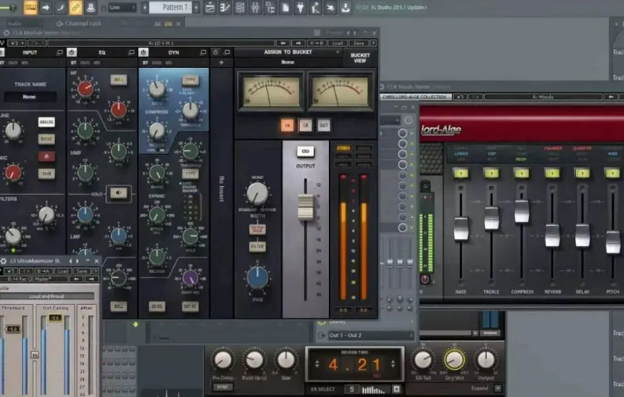Toggle the ANALOG button in INPUT section
Image resolution: width=624 pixels, height=397 pixels.
[47, 122]
